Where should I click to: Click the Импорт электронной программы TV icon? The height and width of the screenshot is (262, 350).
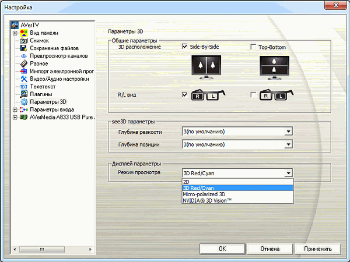[x=24, y=71]
